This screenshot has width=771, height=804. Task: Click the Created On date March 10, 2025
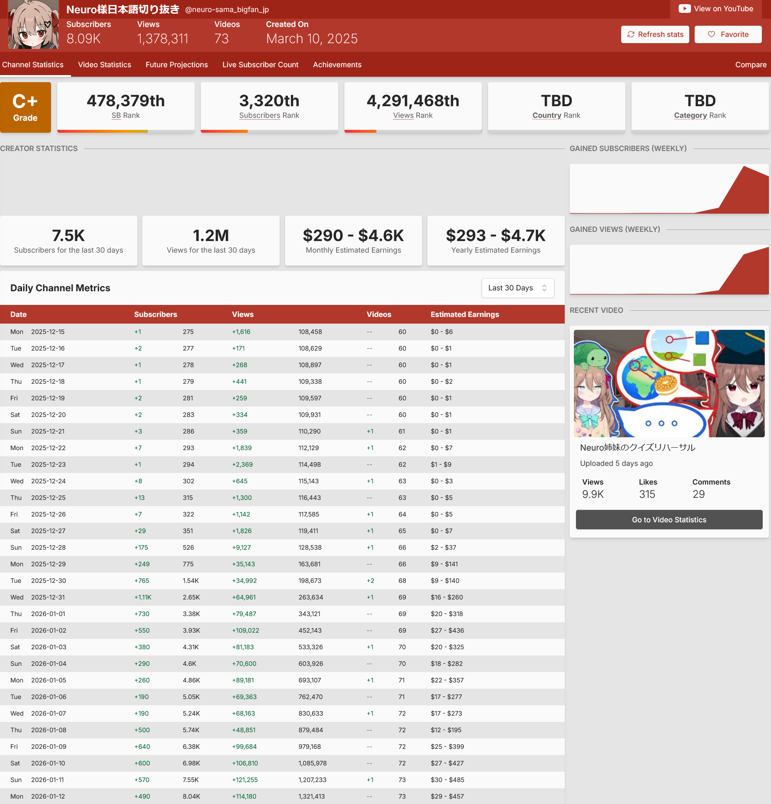(312, 39)
